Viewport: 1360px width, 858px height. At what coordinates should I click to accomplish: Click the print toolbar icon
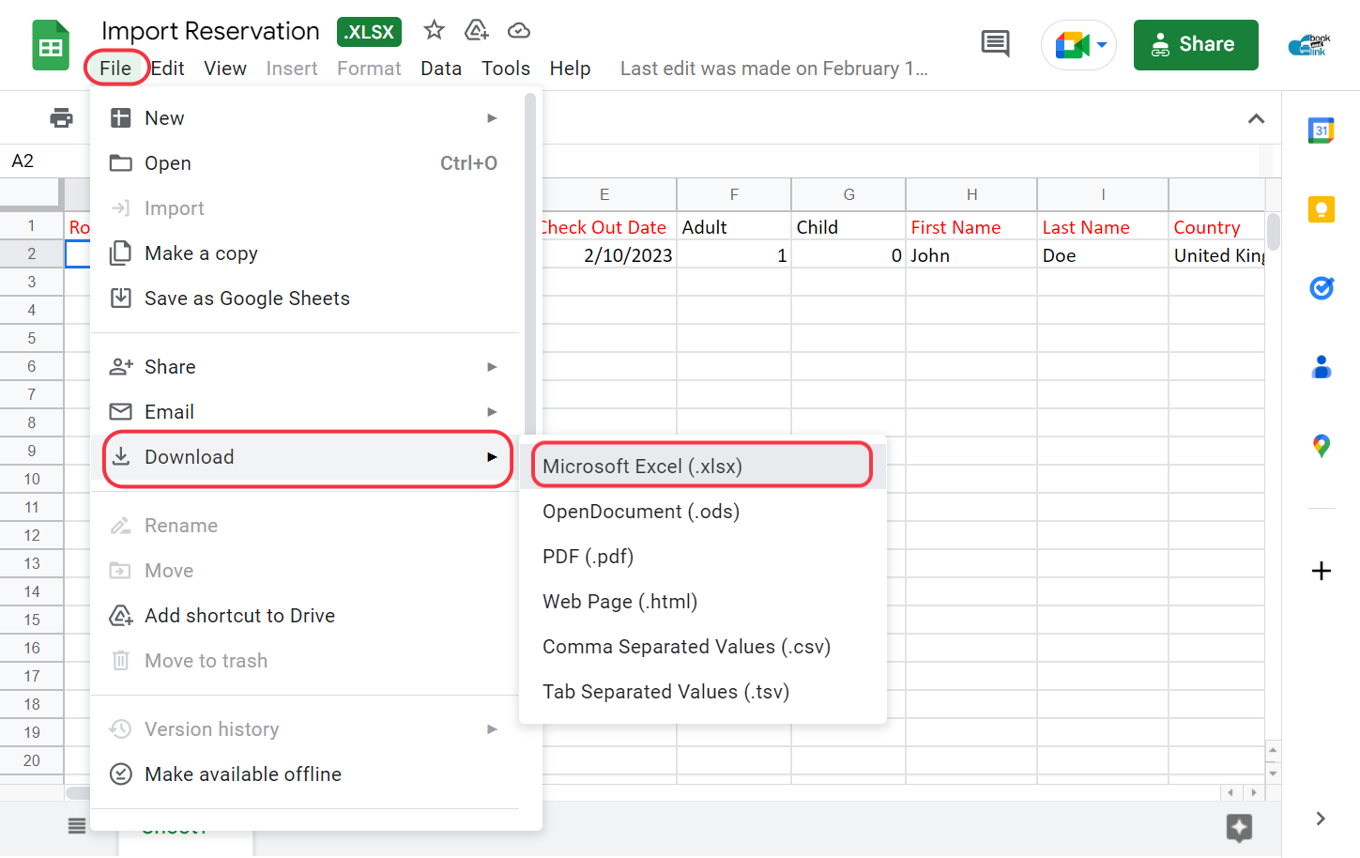[61, 117]
